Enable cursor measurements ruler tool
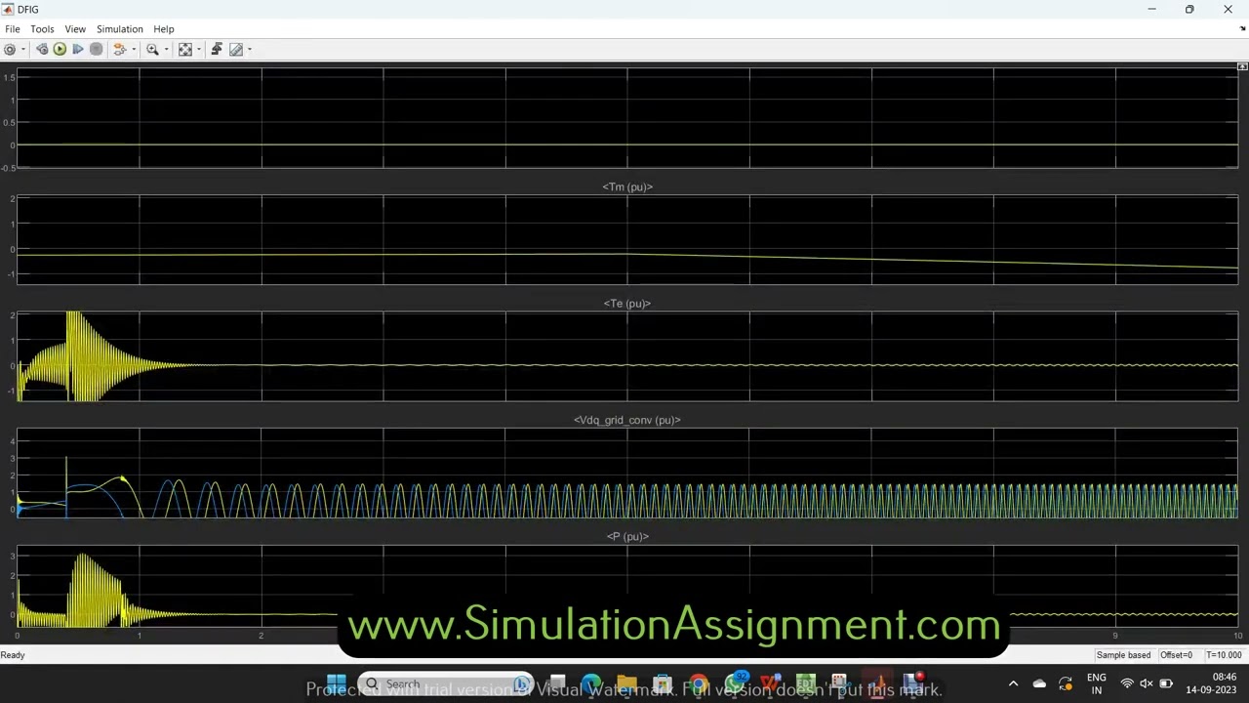This screenshot has height=703, width=1249. point(236,49)
